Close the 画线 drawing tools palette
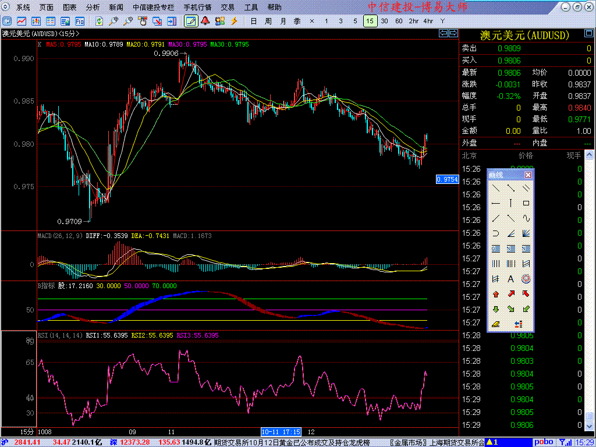Viewport: 596px width, 447px height. coord(528,175)
